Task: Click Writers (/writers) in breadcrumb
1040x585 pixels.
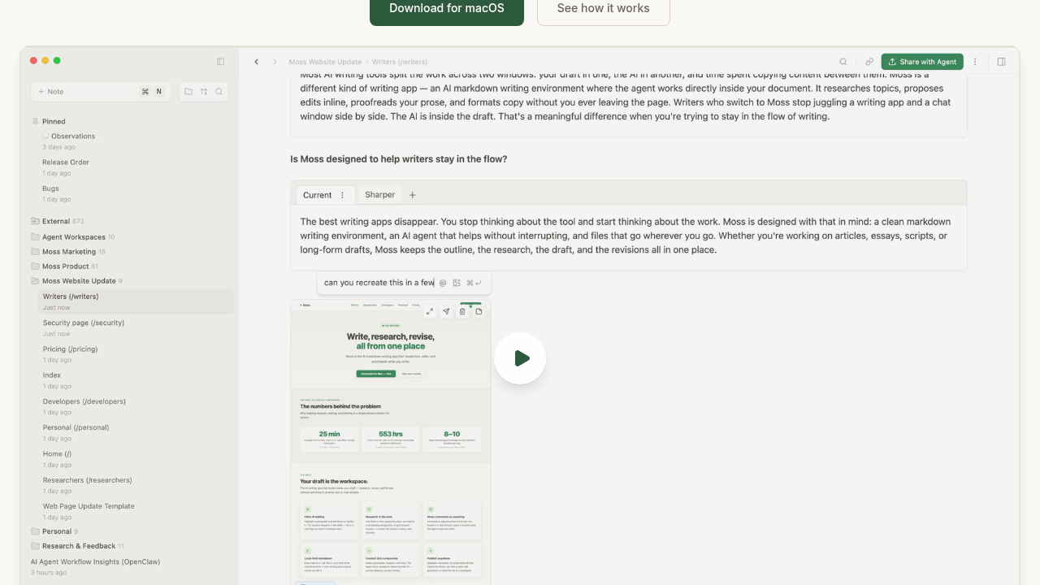Action: pyautogui.click(x=400, y=62)
